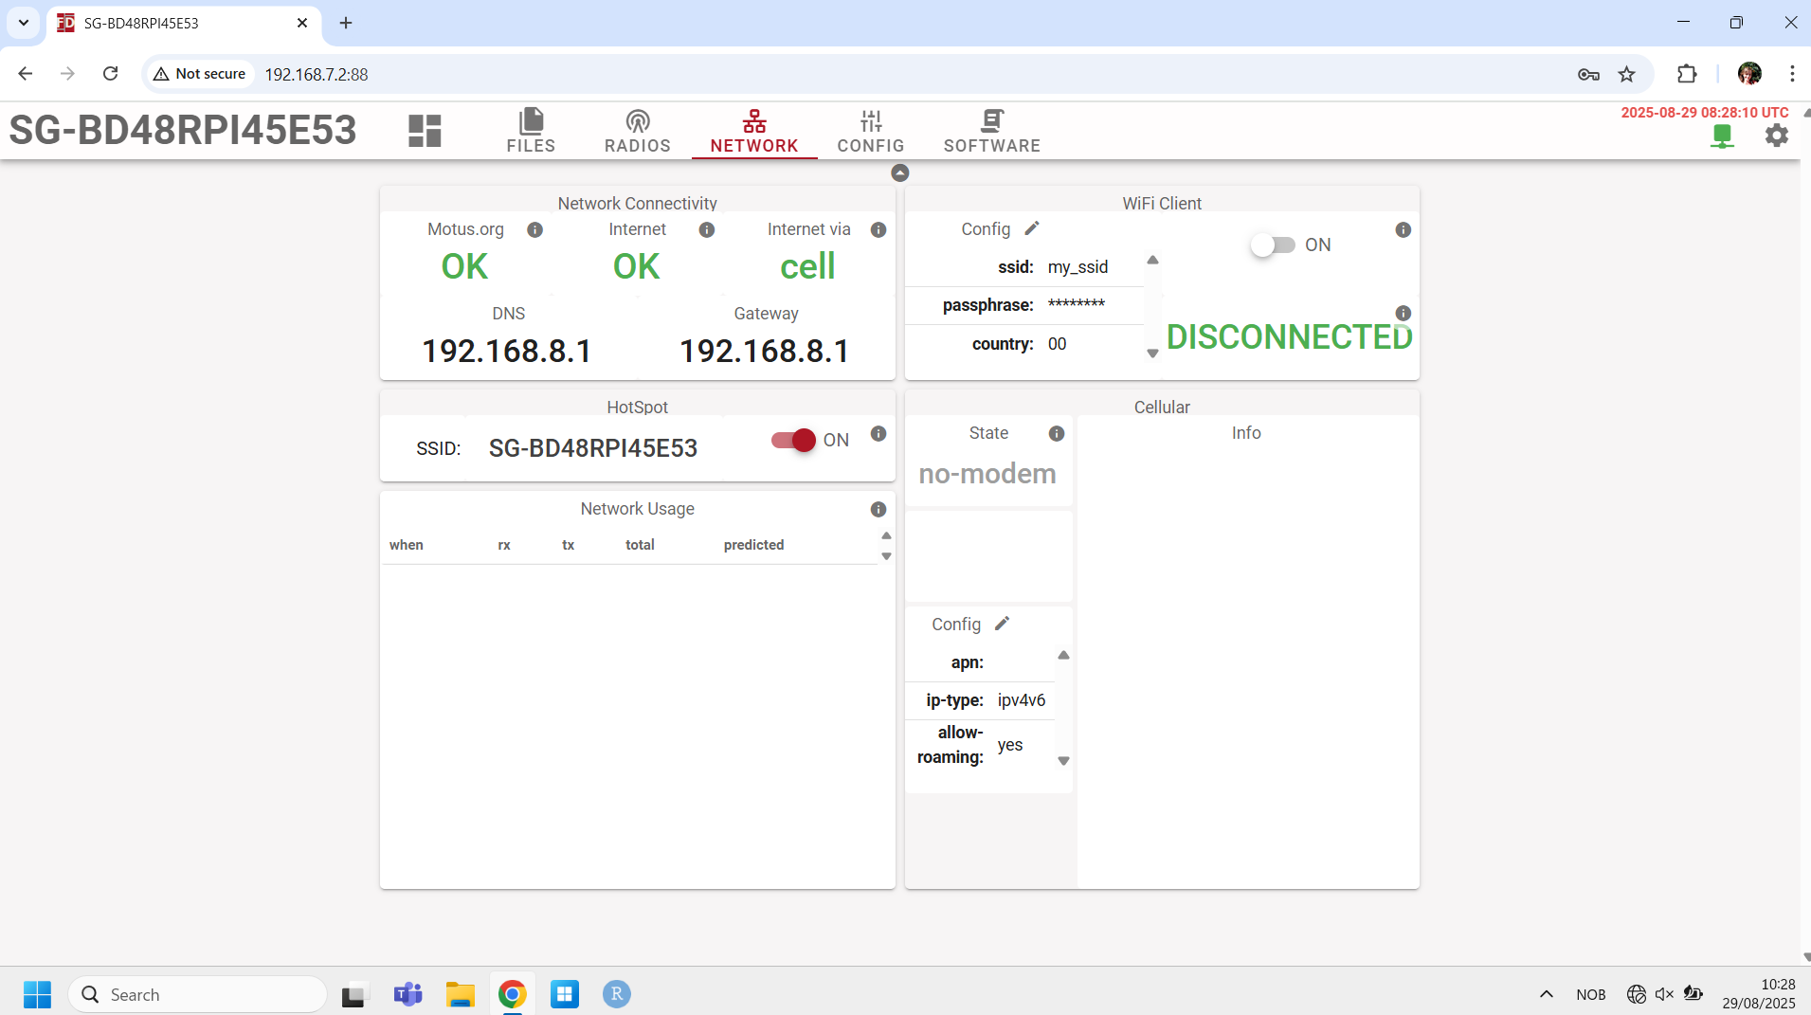Collapse the top panel with chevron
The height and width of the screenshot is (1015, 1811).
[x=900, y=172]
